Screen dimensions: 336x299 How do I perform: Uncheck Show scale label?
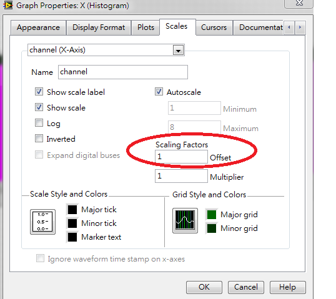39,92
